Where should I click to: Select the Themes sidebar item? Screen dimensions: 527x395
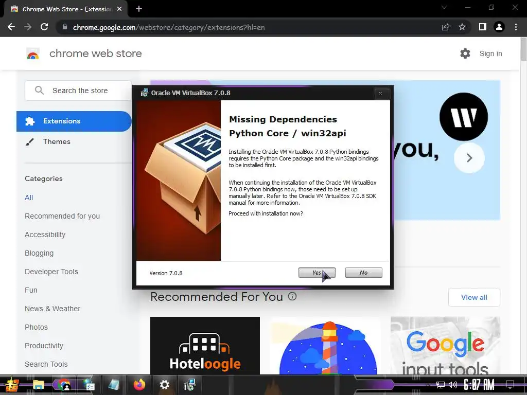tap(57, 142)
